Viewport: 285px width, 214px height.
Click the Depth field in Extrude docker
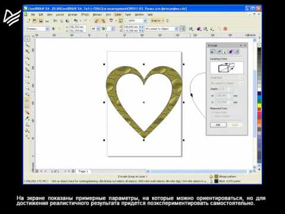coord(226,89)
